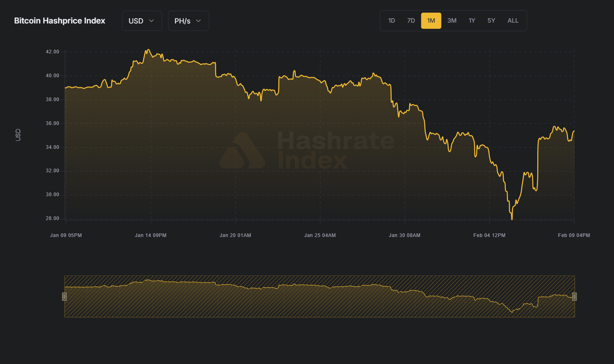This screenshot has height=364, width=614.
Task: Click the Feb 04 12PM axis label
Action: point(489,235)
